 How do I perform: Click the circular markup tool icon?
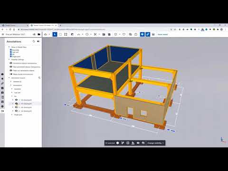(x=87, y=34)
